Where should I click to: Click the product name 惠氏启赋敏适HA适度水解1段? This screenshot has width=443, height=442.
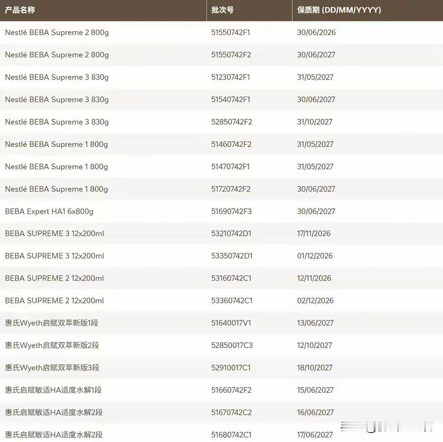53,390
